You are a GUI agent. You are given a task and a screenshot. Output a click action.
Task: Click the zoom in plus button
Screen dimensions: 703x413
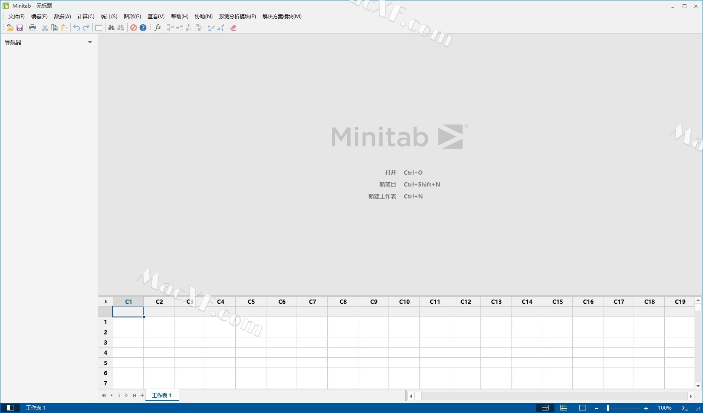(x=646, y=408)
